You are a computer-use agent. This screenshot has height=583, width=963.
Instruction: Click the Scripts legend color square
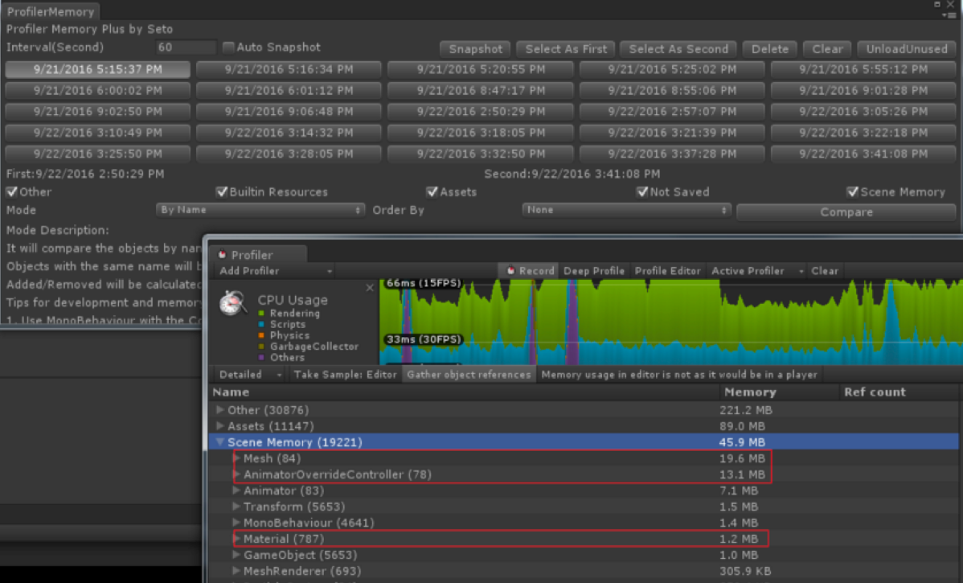pyautogui.click(x=260, y=325)
